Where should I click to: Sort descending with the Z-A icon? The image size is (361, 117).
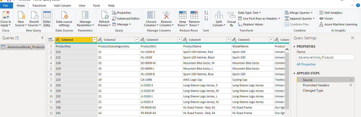tap(206, 18)
